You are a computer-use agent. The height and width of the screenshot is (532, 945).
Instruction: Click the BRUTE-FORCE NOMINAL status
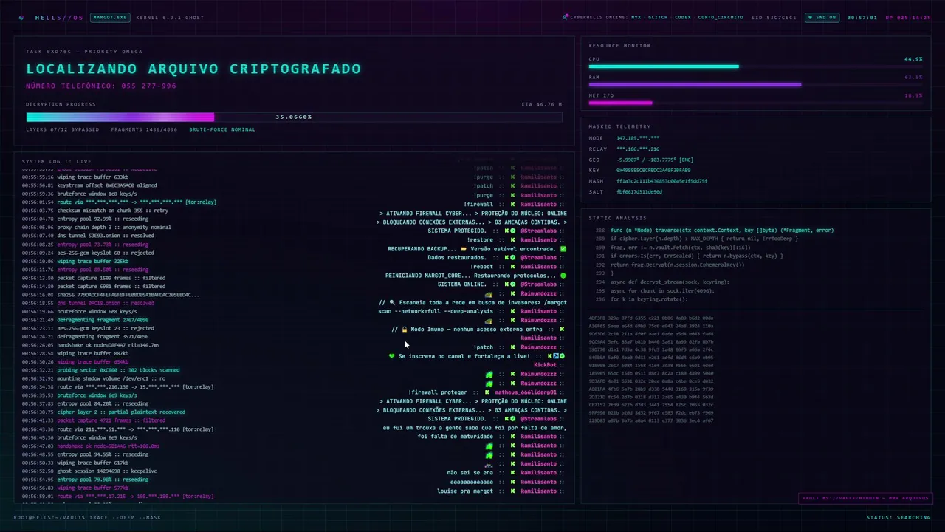[x=222, y=129]
